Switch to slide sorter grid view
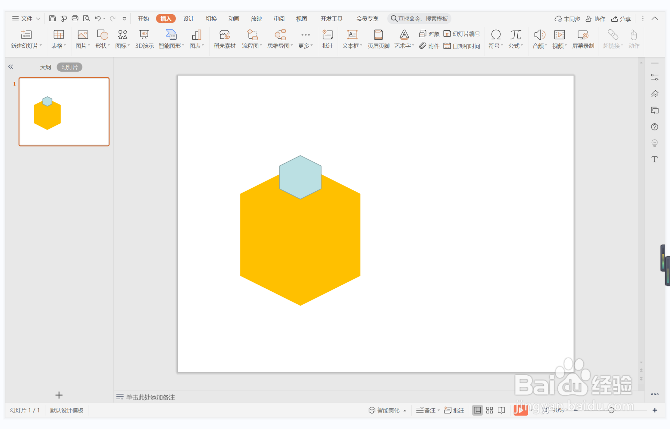 489,410
